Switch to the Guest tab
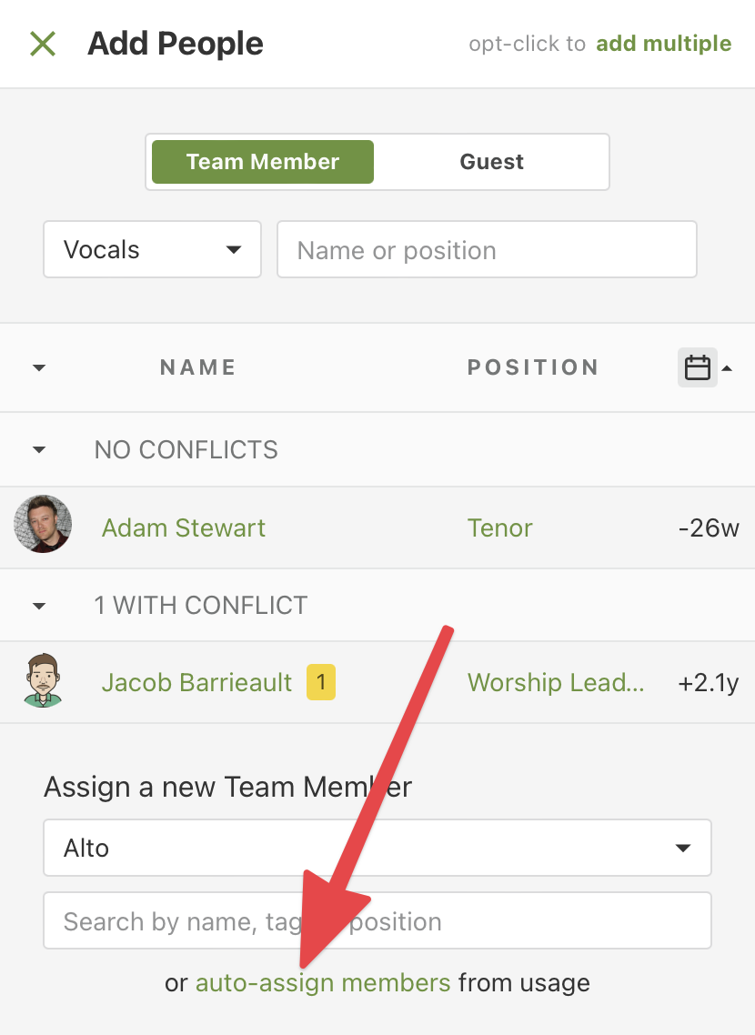 [491, 162]
